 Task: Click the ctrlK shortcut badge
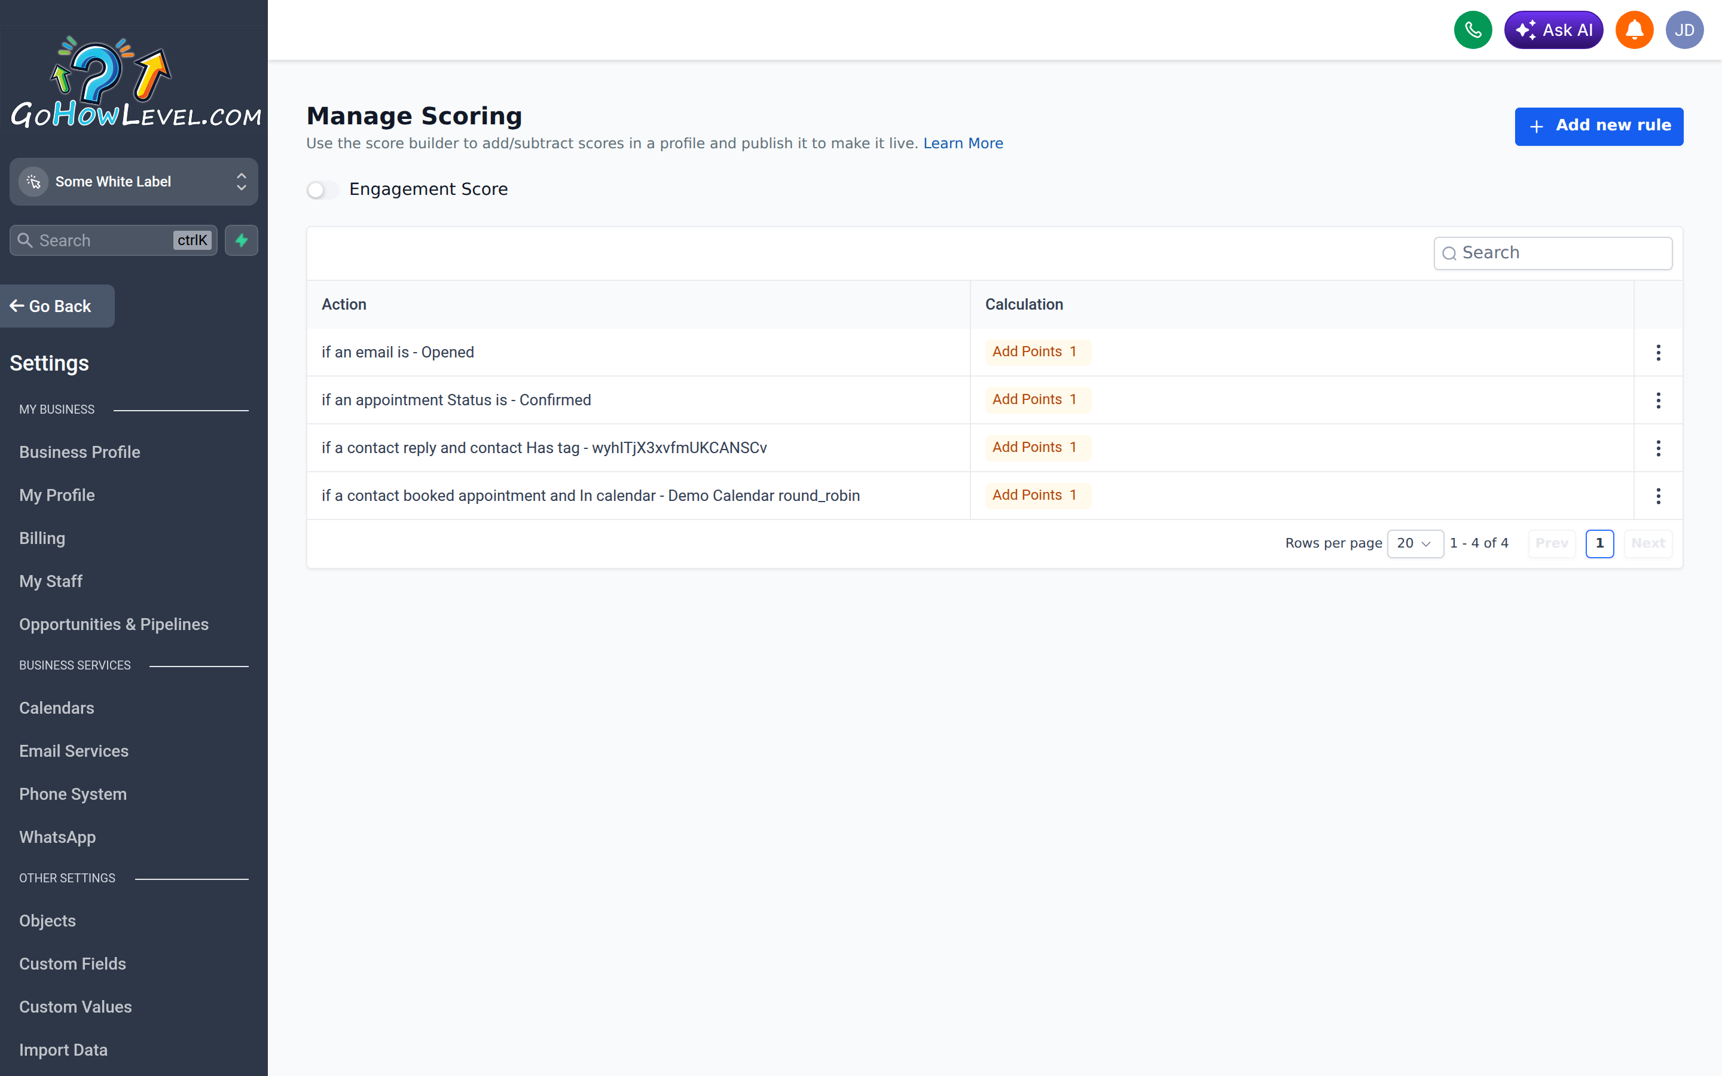point(192,240)
